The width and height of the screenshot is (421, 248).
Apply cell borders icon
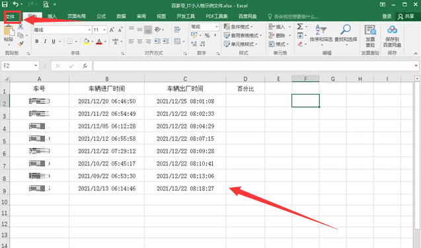coord(70,42)
